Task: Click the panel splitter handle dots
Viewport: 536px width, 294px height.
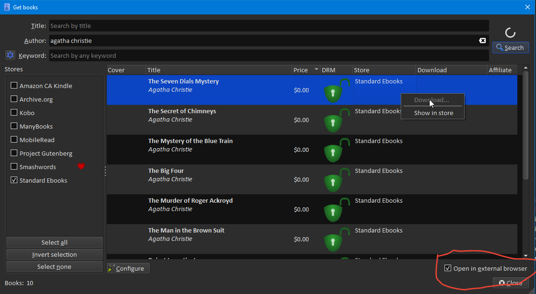Action: (x=105, y=171)
